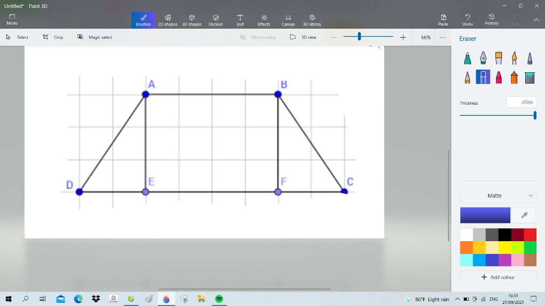Viewport: 545px width, 306px height.
Task: Open the History panel
Action: [491, 20]
